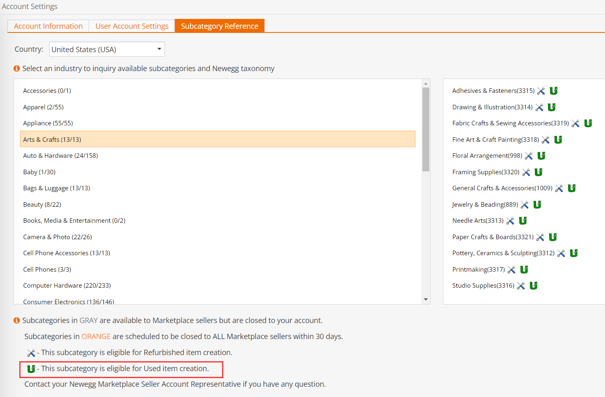Click Refurbished icon beside Needle Arts
605x397 pixels.
click(510, 221)
